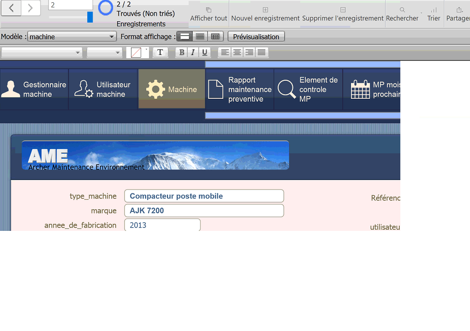Expand the font name dropdown
Viewport: 470px width, 331px height.
point(42,53)
